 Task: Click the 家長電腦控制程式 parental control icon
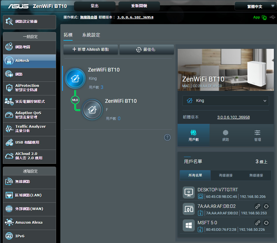click(x=9, y=102)
